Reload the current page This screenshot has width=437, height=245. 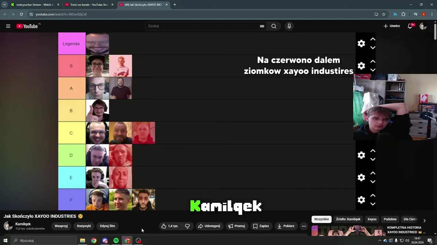[21, 14]
